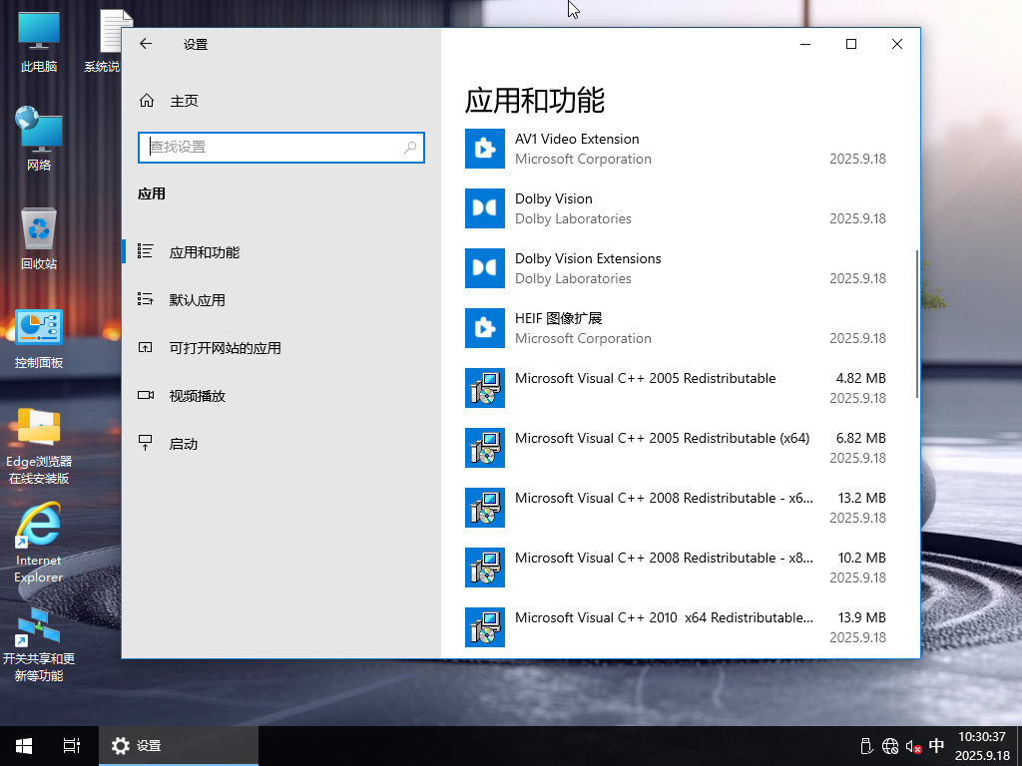Go back using the Settings back arrow
This screenshot has width=1022, height=766.
click(x=146, y=44)
